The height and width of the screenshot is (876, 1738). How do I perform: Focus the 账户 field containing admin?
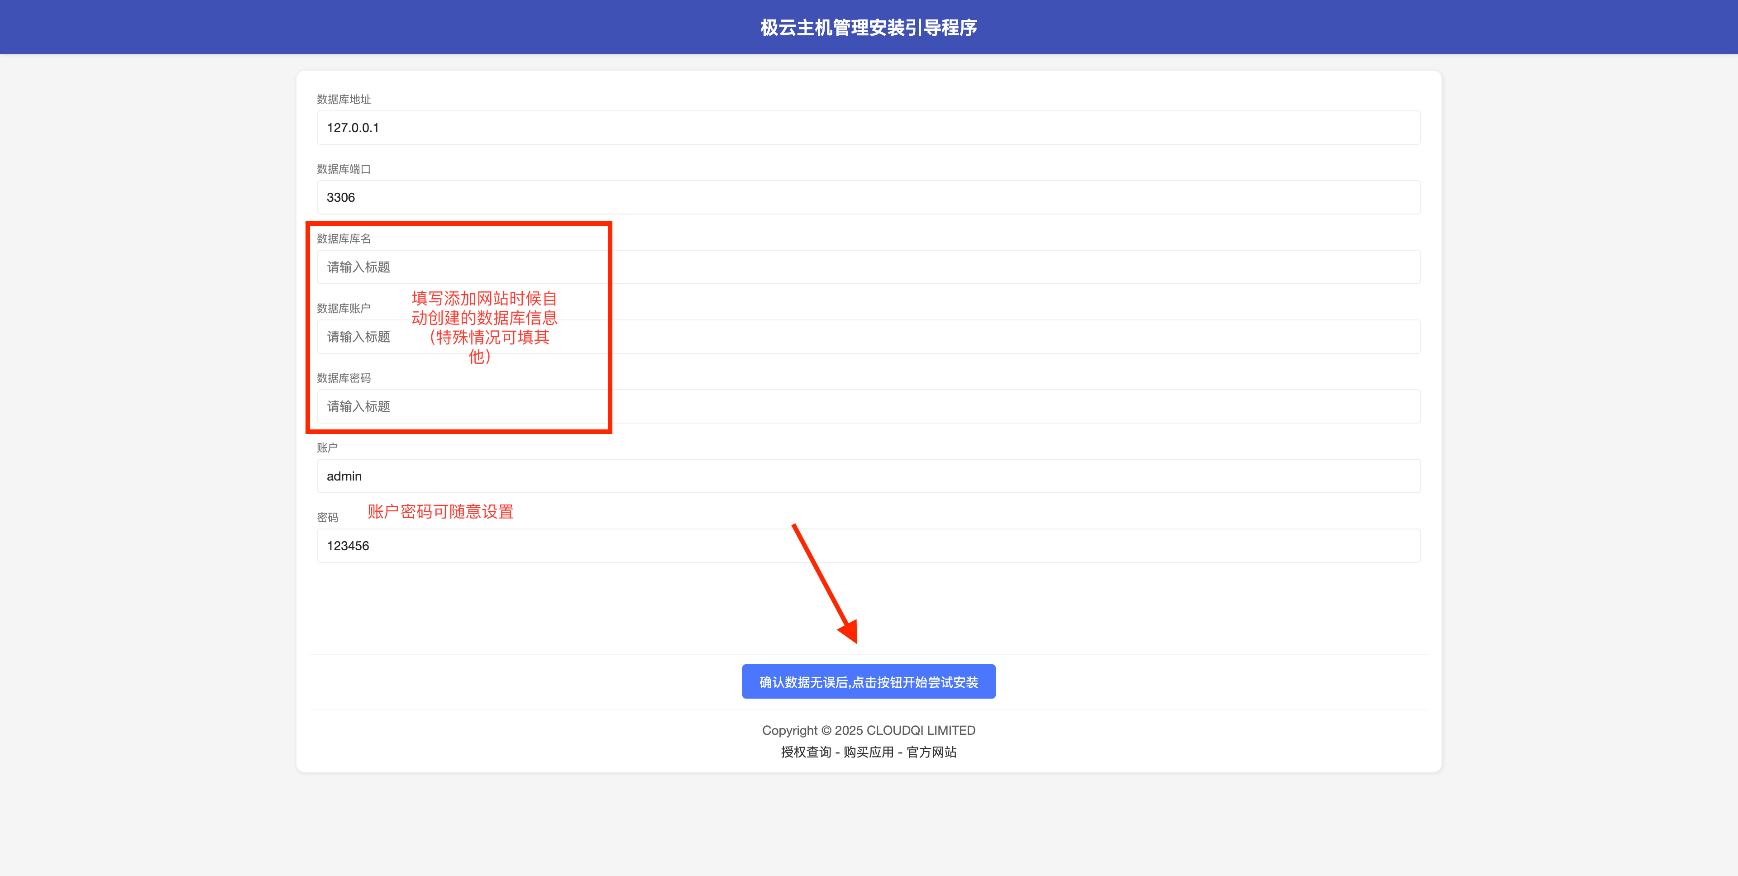pyautogui.click(x=869, y=476)
